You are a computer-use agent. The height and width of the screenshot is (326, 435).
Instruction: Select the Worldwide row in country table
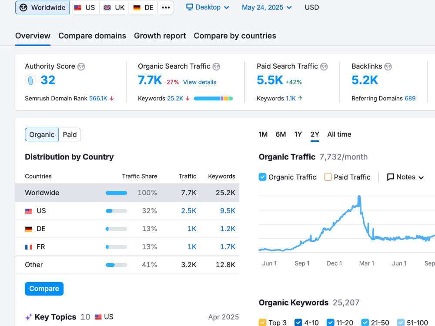click(x=127, y=193)
